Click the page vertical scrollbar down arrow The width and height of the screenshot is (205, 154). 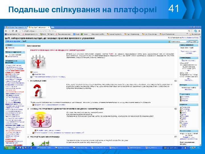(x=200, y=145)
